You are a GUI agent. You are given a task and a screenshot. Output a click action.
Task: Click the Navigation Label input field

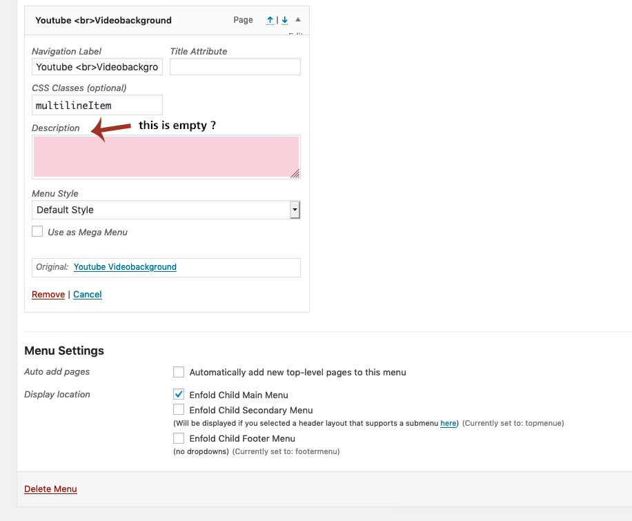97,67
